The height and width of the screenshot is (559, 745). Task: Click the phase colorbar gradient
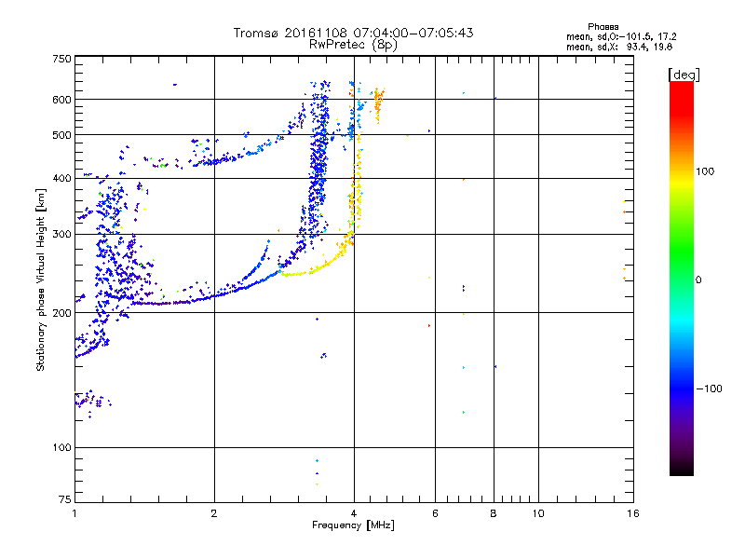pos(682,278)
